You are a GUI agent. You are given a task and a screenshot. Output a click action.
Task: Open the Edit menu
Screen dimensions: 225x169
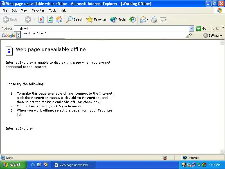[14, 10]
